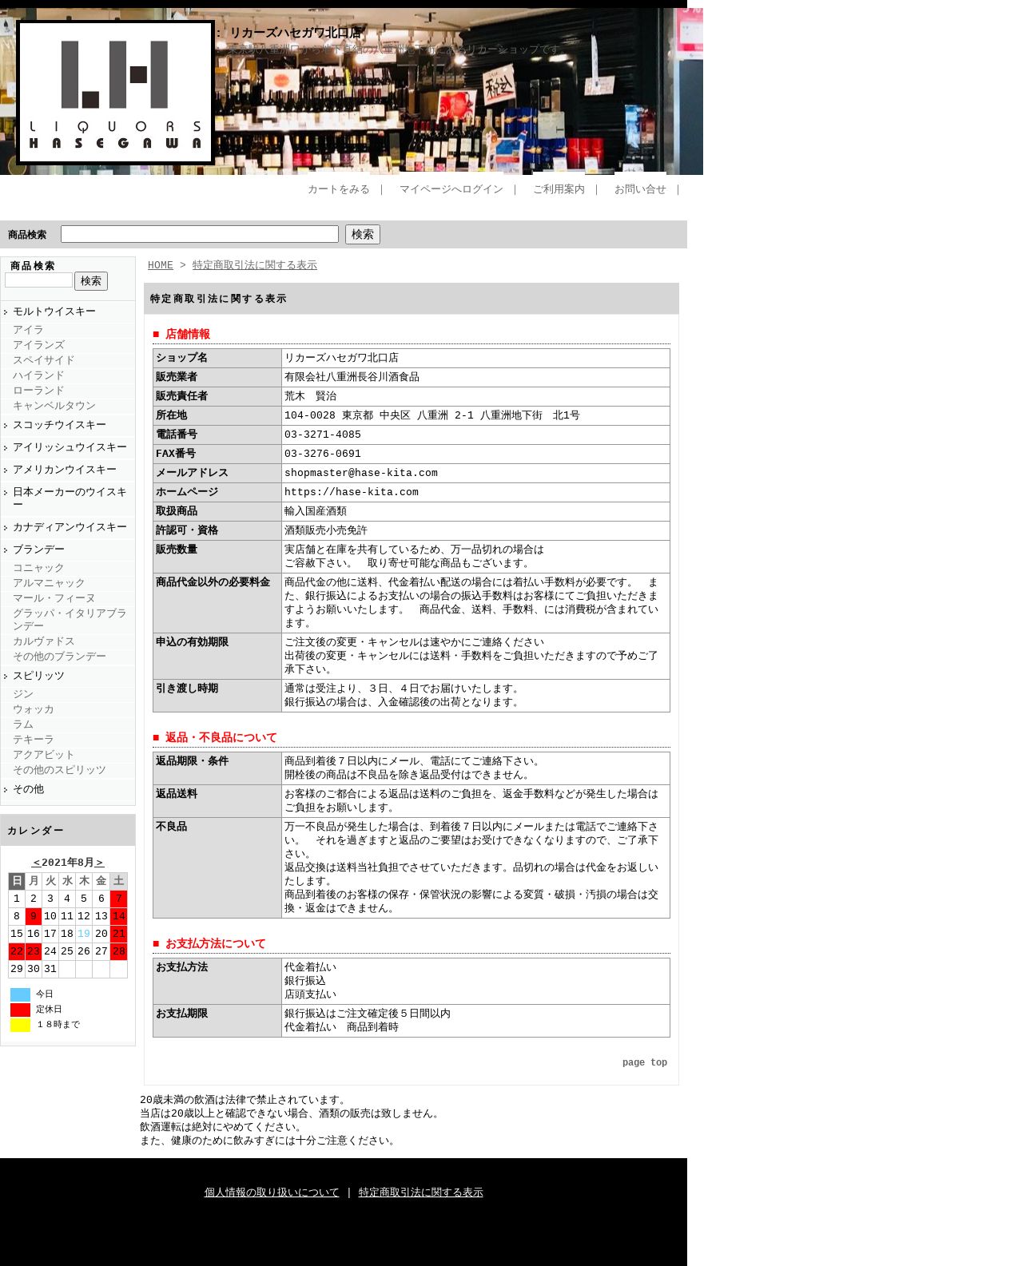Select August 19 in the calendar
Image resolution: width=1026 pixels, height=1266 pixels.
(x=84, y=934)
